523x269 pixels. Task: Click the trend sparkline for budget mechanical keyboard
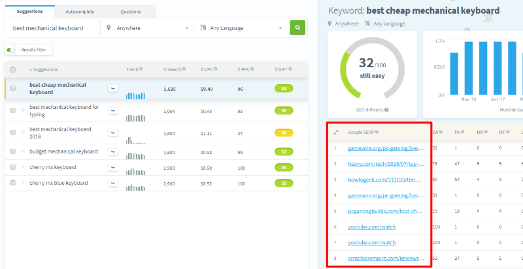coord(136,155)
